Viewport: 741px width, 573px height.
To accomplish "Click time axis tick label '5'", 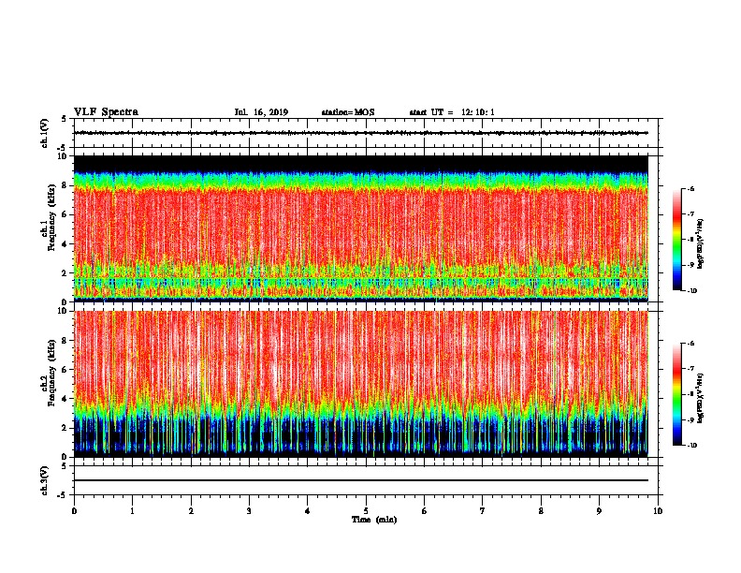I will point(366,511).
